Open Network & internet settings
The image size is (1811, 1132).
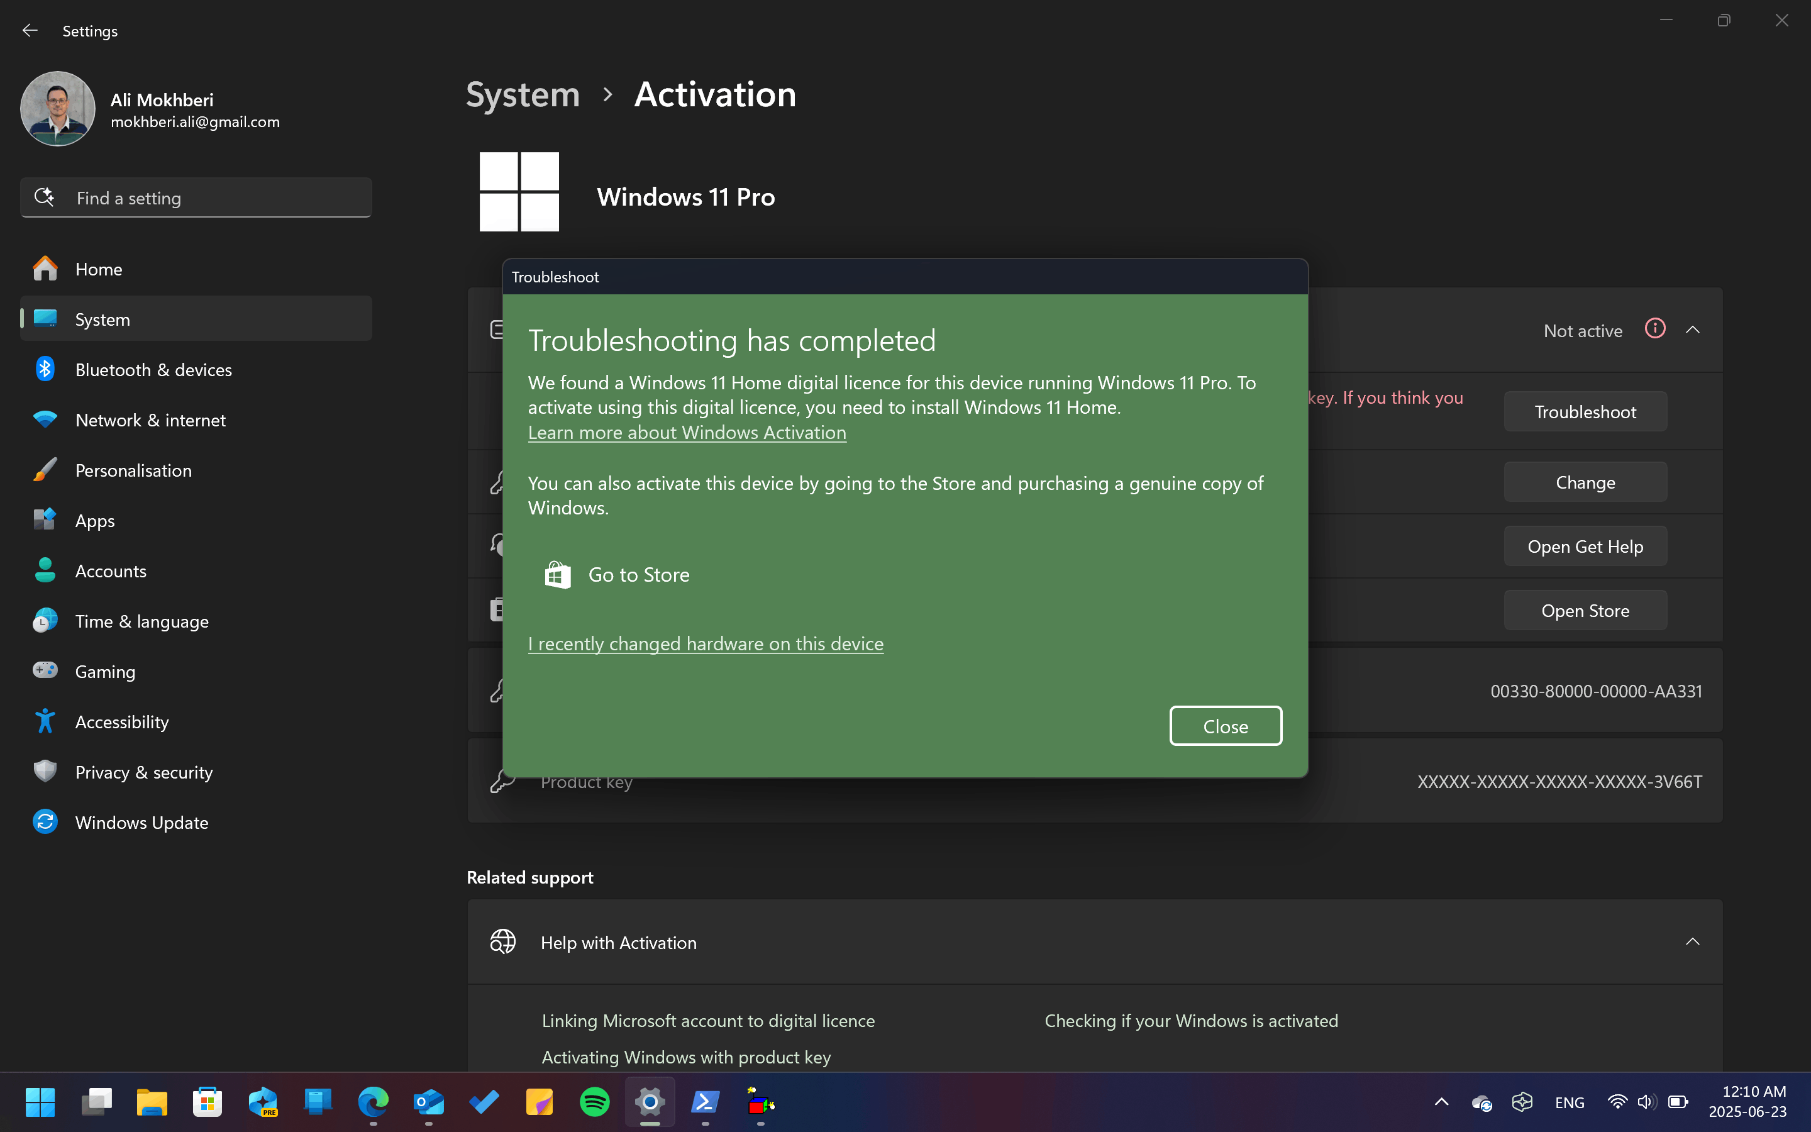(x=196, y=419)
